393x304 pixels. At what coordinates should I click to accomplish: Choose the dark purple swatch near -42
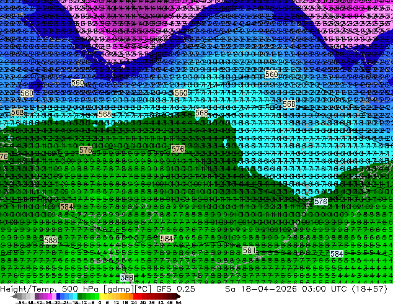pos(37,296)
